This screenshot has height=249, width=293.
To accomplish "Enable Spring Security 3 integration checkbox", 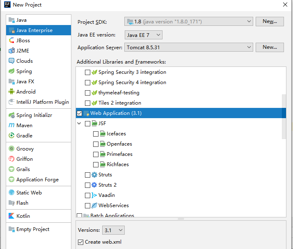I will (x=87, y=72).
